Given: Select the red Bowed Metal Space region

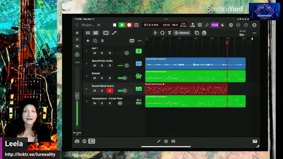Looking at the screenshot, I should [x=186, y=88].
